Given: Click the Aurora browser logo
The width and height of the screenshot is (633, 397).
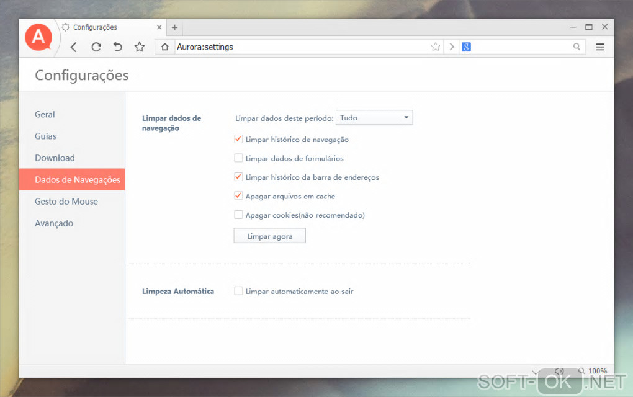Looking at the screenshot, I should [38, 37].
